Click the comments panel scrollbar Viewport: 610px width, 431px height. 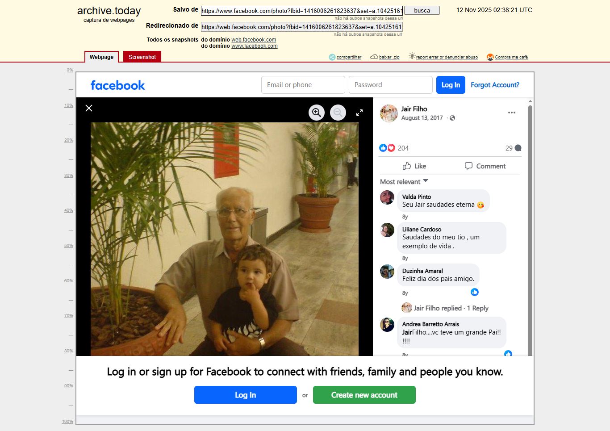pos(530,223)
